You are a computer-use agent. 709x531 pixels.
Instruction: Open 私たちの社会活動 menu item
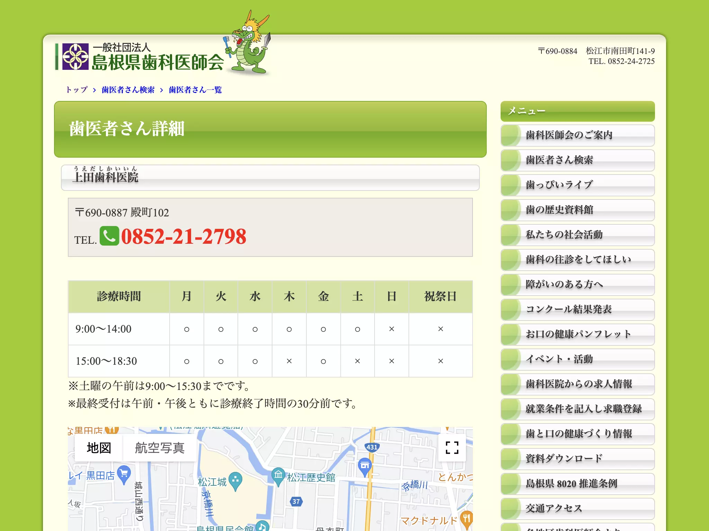pos(577,235)
